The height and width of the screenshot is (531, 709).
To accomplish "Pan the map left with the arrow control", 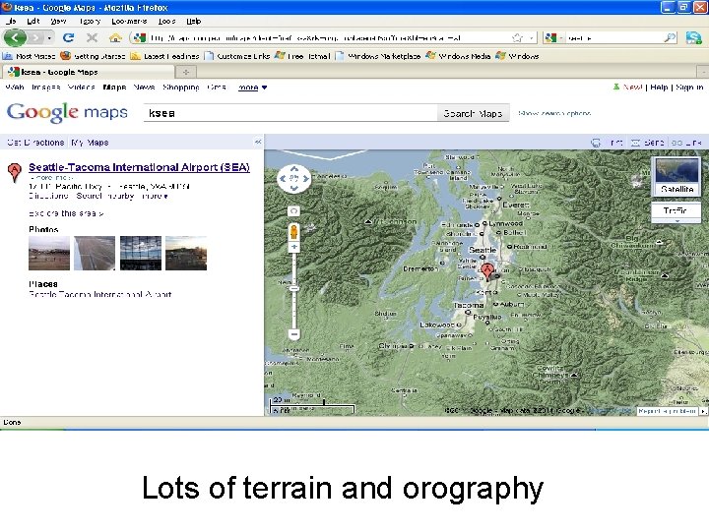I will click(x=283, y=178).
